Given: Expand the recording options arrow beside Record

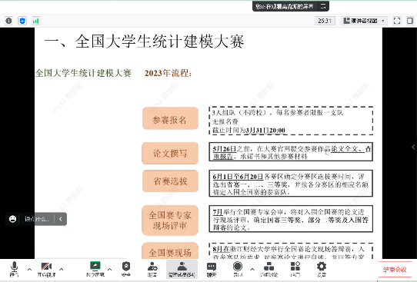Looking at the screenshot, I should point(252,269).
